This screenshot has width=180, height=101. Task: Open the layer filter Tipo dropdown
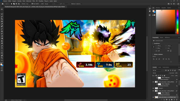pyautogui.click(x=157, y=70)
